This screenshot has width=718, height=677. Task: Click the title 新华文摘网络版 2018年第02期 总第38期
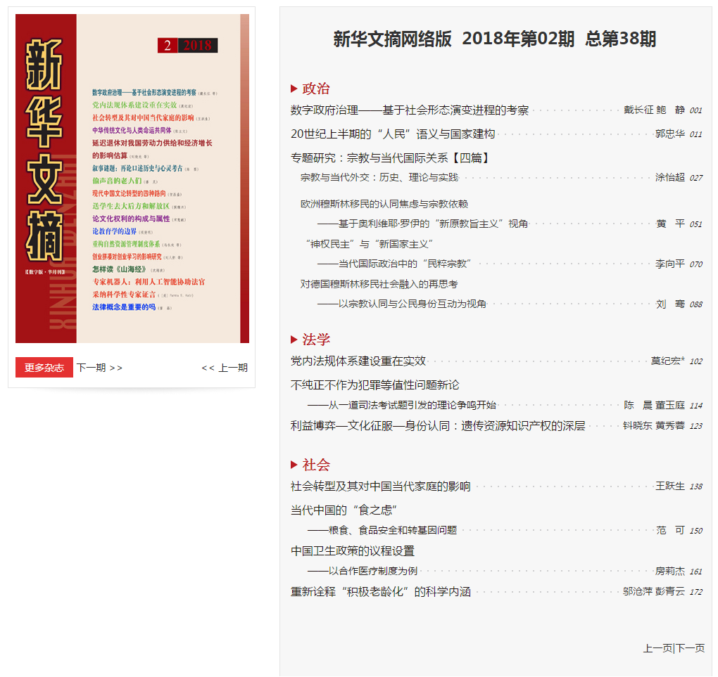point(495,39)
